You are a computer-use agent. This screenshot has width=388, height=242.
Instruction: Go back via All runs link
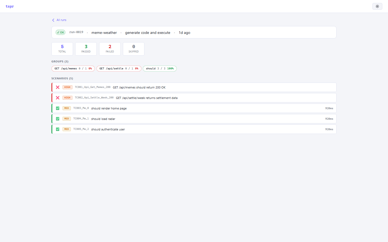[x=61, y=20]
